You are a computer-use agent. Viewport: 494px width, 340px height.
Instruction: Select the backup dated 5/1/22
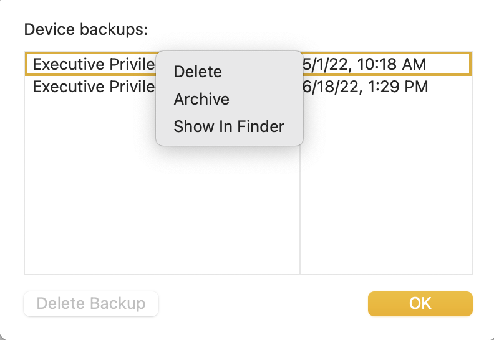coord(364,64)
